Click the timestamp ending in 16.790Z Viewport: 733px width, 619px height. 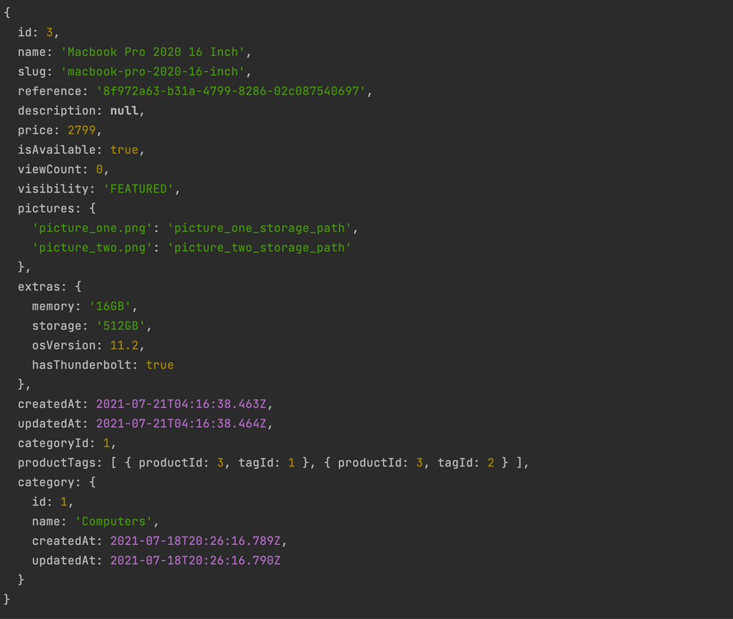195,560
